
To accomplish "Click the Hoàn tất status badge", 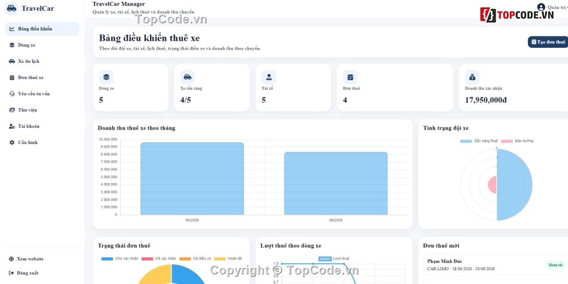I will click(x=555, y=265).
